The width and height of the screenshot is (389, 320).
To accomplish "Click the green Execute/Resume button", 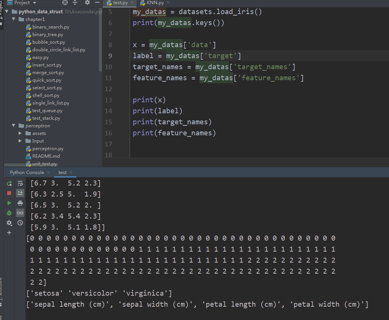I will pyautogui.click(x=9, y=203).
